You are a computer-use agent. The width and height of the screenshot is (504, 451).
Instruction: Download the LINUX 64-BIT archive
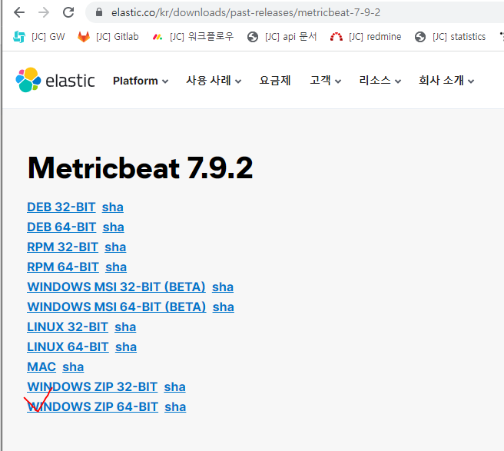click(x=68, y=347)
